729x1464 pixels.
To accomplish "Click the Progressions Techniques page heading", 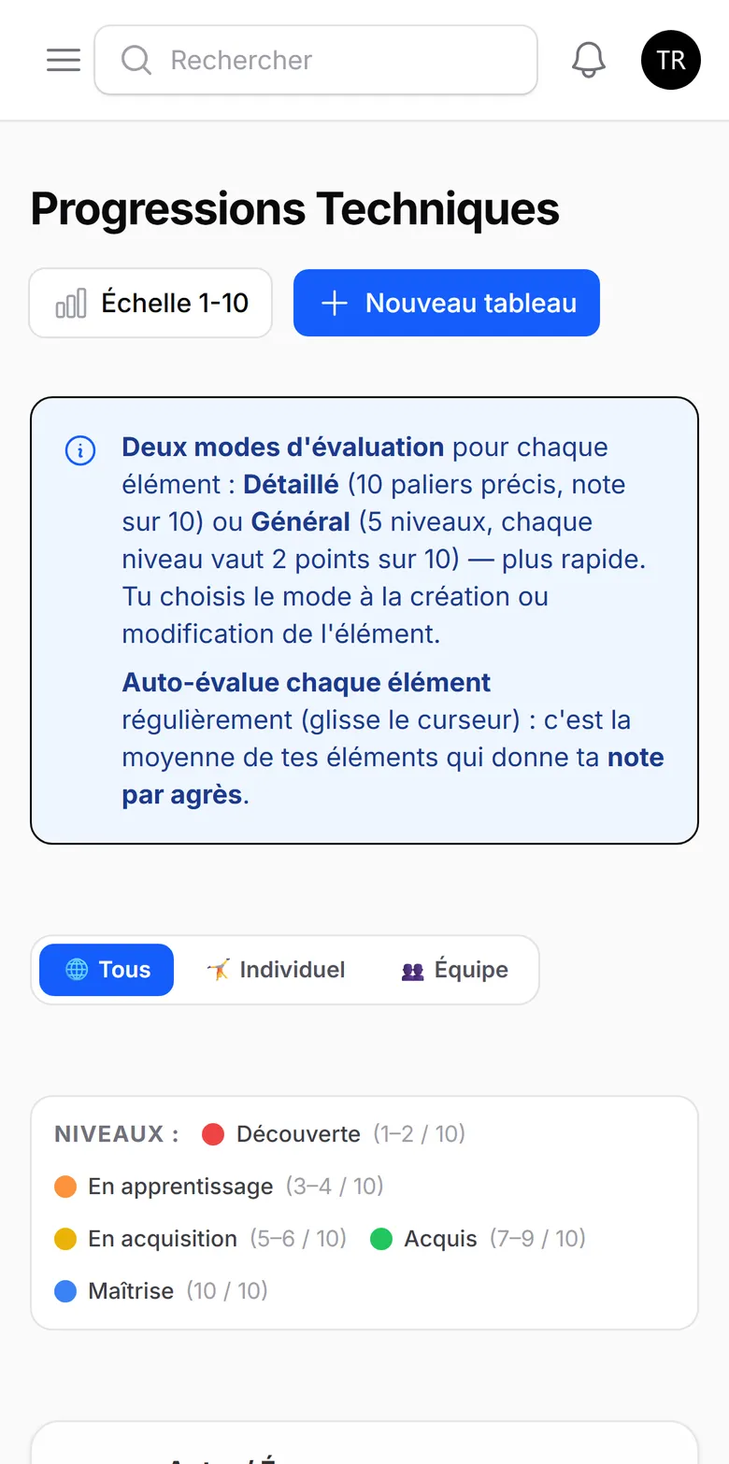I will pos(295,209).
